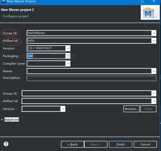The height and width of the screenshot is (151, 161).
Task: Expand the Advanced section triangle
Action: coord(2,120)
